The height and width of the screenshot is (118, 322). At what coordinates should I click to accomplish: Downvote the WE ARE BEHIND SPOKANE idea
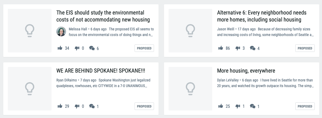[x=77, y=106]
